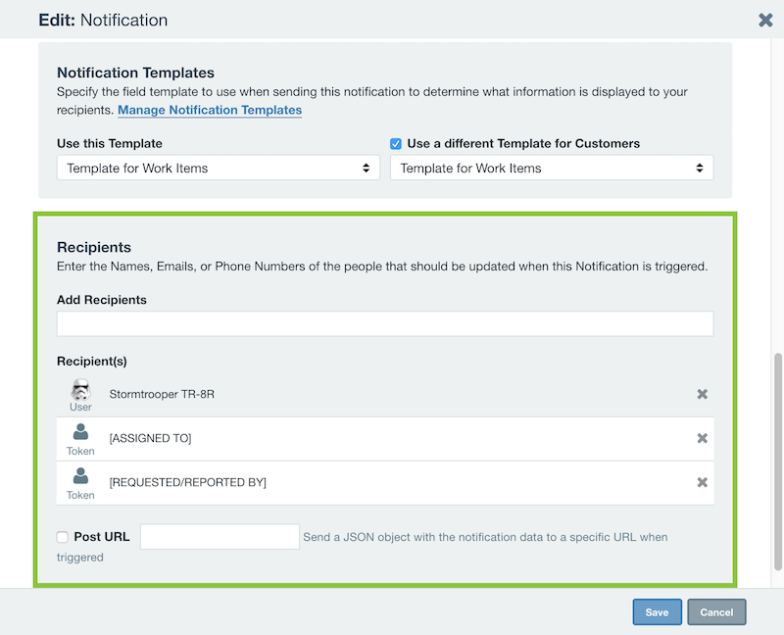The width and height of the screenshot is (784, 635).
Task: Enable the Post URL checkbox
Action: pyautogui.click(x=63, y=537)
